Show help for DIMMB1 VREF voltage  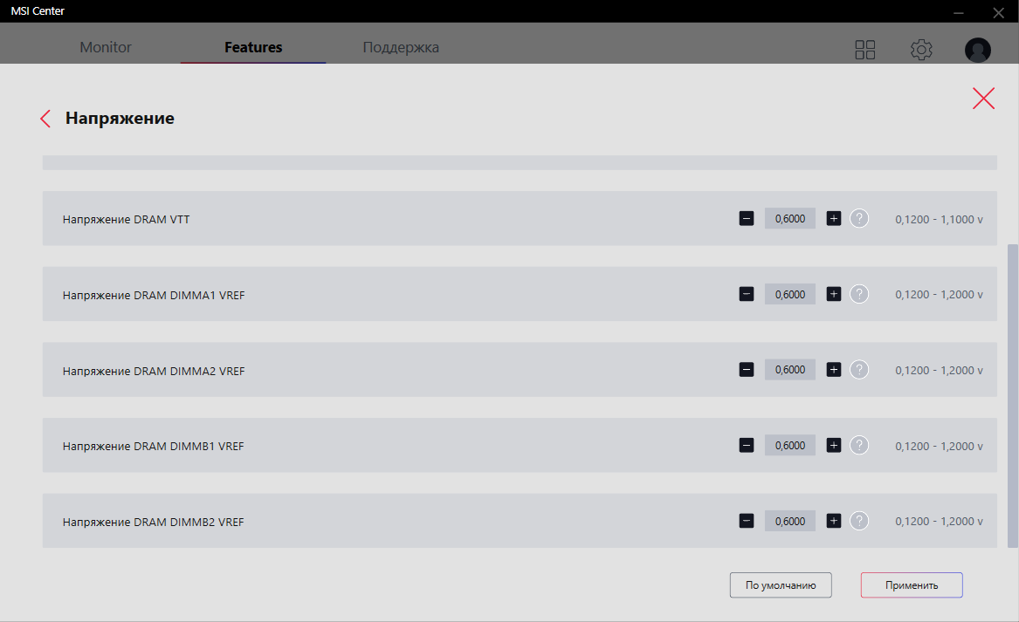pyautogui.click(x=859, y=446)
